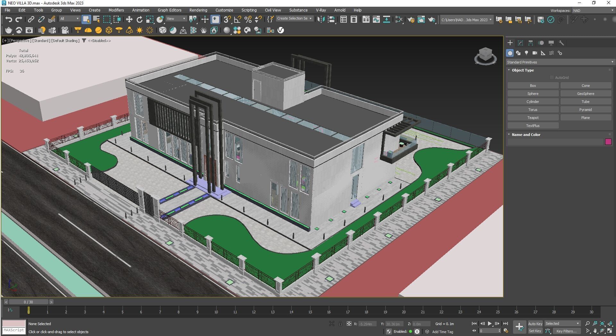Select the Cameras category icon
The width and height of the screenshot is (616, 336).
(x=535, y=53)
